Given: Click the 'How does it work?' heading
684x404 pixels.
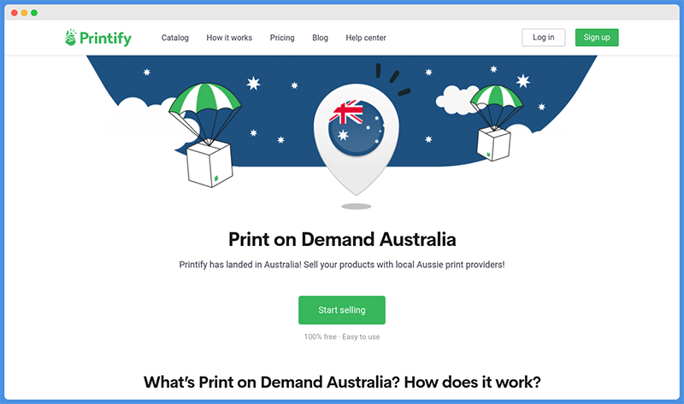Looking at the screenshot, I should pyautogui.click(x=473, y=382).
